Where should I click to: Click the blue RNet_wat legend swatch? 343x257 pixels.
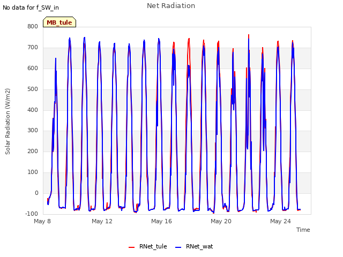(178, 247)
